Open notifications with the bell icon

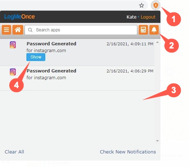click(x=154, y=30)
